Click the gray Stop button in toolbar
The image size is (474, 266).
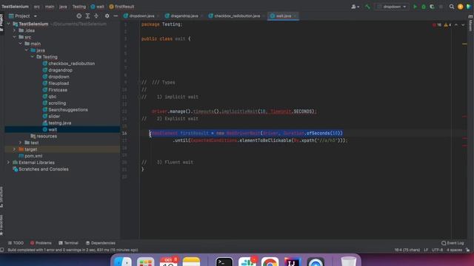[x=441, y=7]
